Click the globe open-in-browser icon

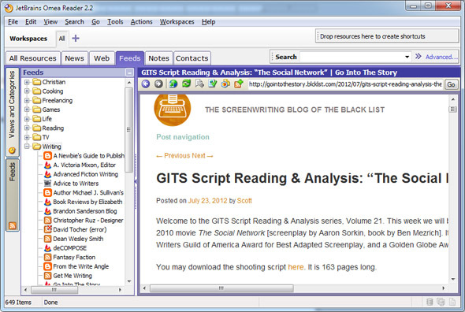[173, 84]
